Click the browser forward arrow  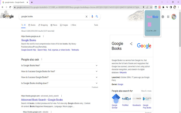(6, 7)
